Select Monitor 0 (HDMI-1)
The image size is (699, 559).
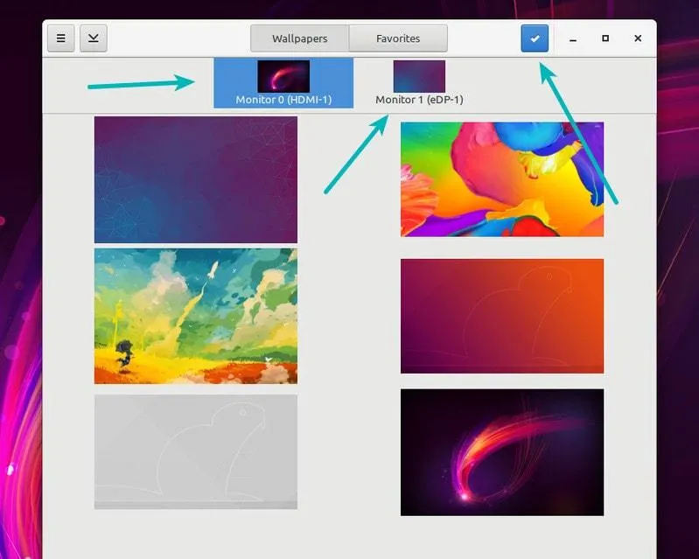(x=283, y=83)
